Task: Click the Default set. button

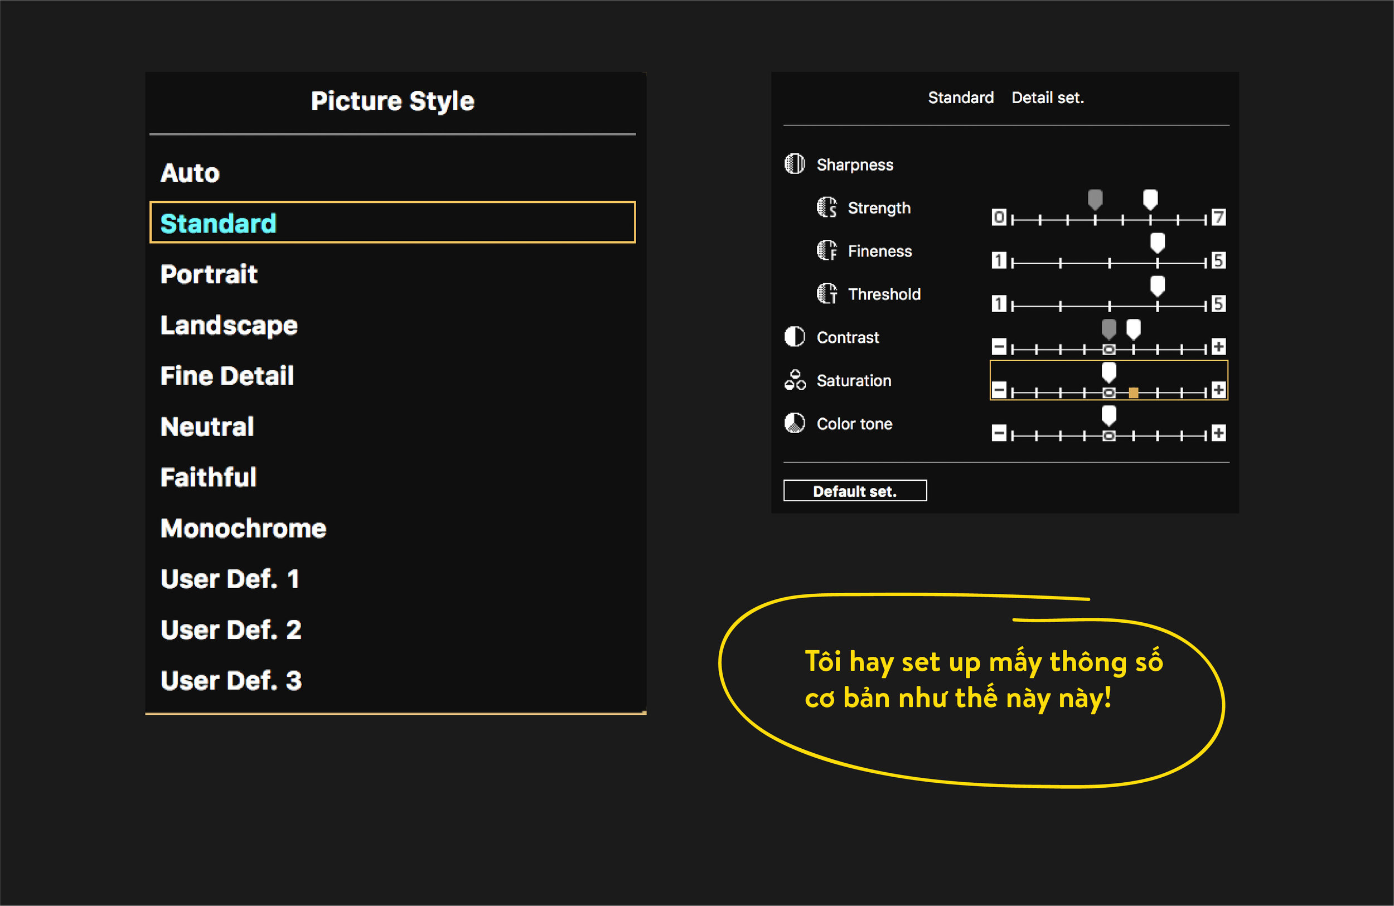Action: point(855,491)
